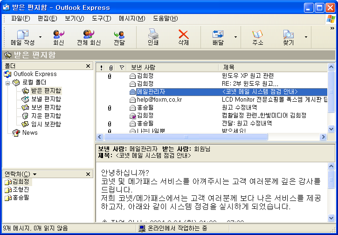The image size is (338, 235).
Task: Open the 연락처(C) dropdown menu
Action: [x=21, y=174]
